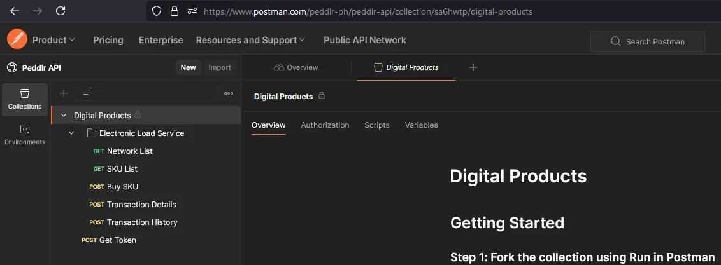The height and width of the screenshot is (265, 721).
Task: Click the Postman logo
Action: pos(17,40)
